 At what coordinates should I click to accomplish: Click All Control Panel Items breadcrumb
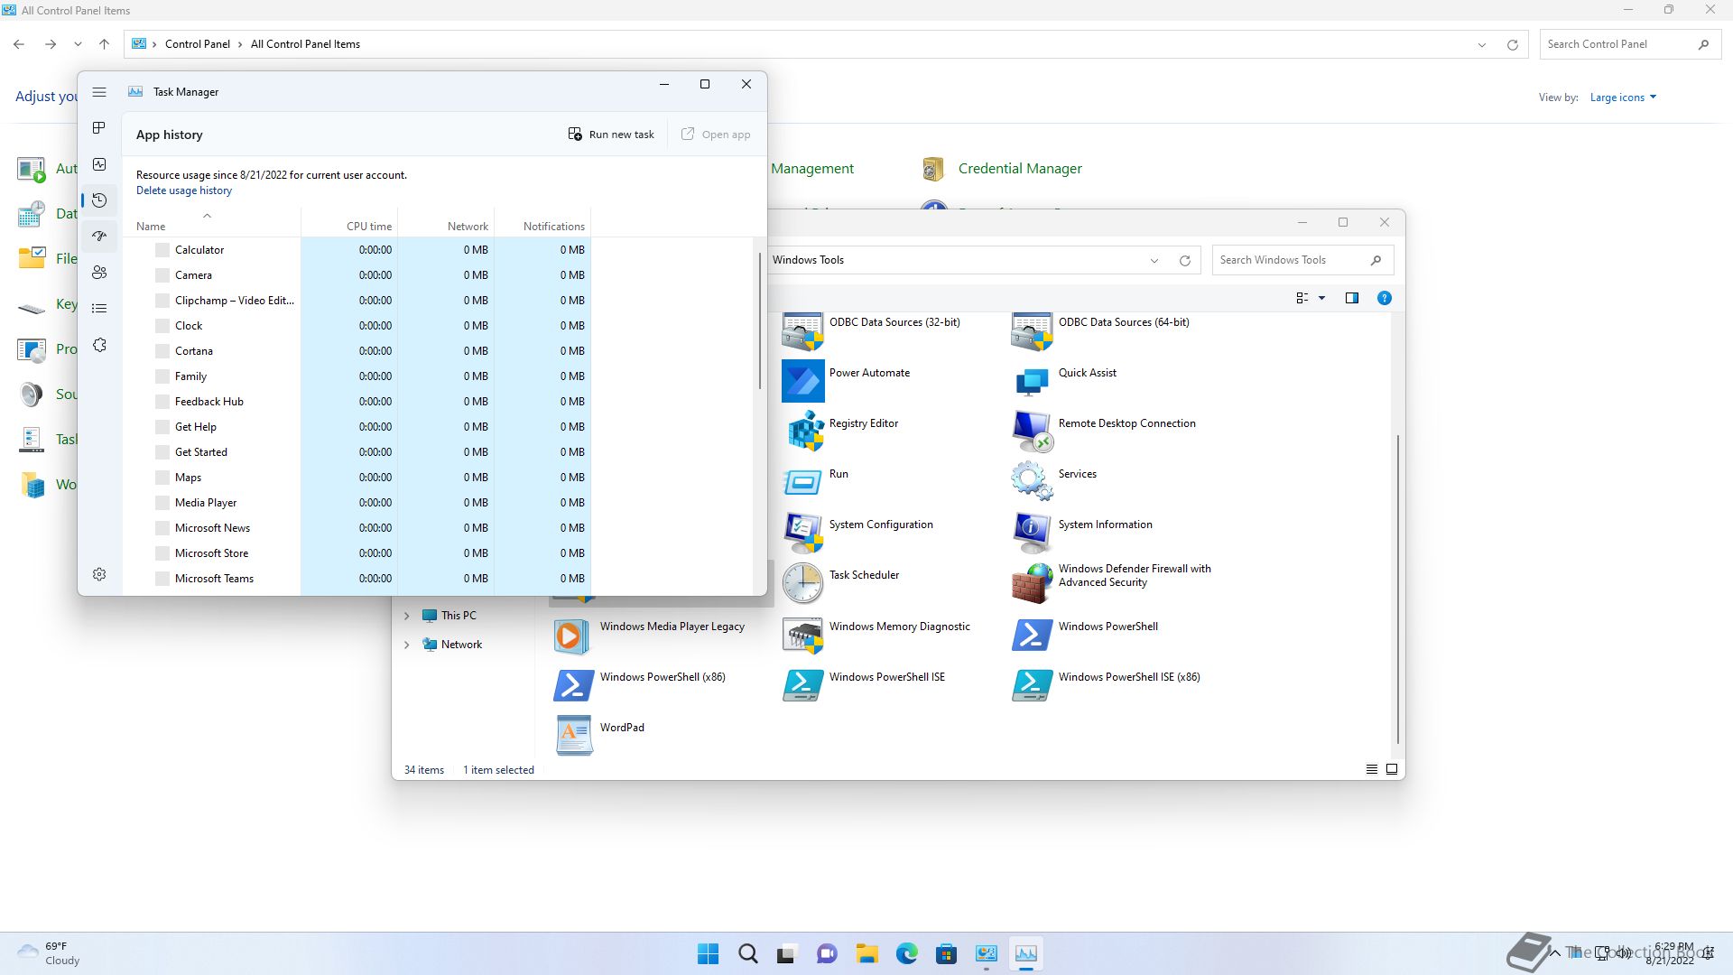[305, 44]
